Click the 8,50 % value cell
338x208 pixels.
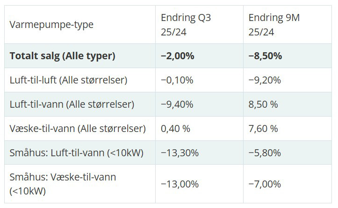[263, 104]
